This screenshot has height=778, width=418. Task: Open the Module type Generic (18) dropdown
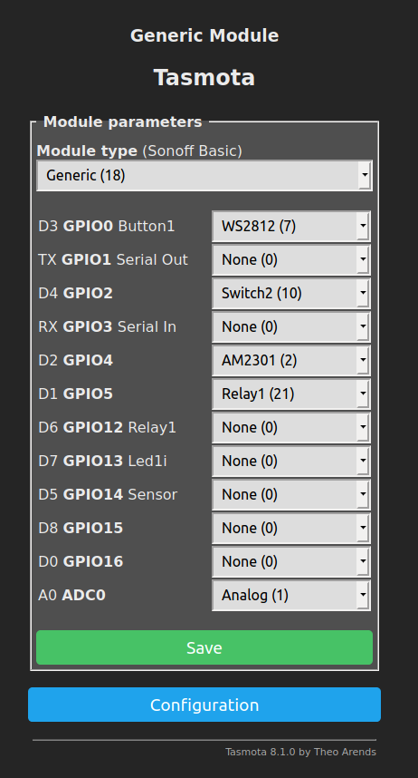click(204, 175)
